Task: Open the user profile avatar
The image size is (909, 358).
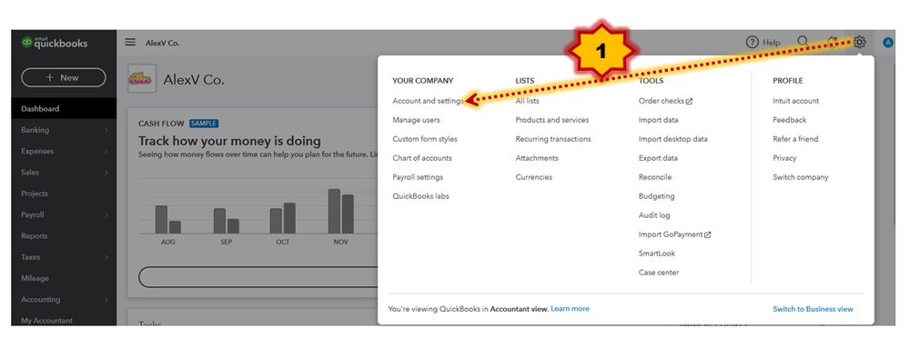Action: tap(887, 43)
